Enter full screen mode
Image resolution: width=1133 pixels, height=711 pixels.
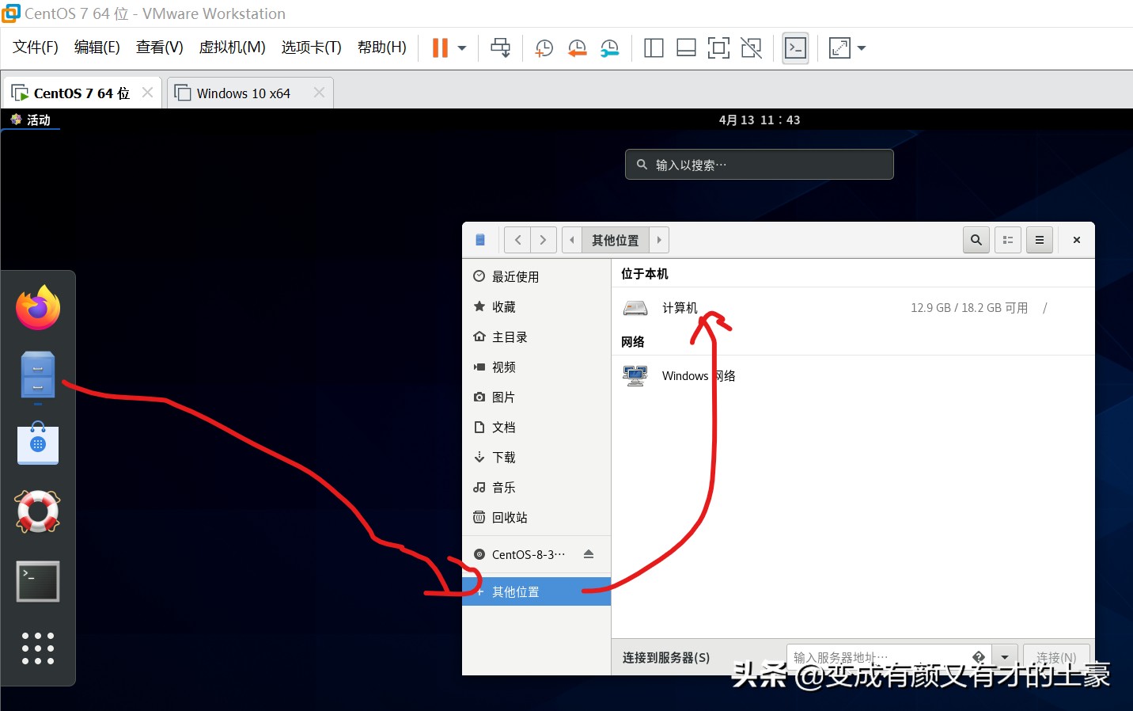tap(718, 48)
